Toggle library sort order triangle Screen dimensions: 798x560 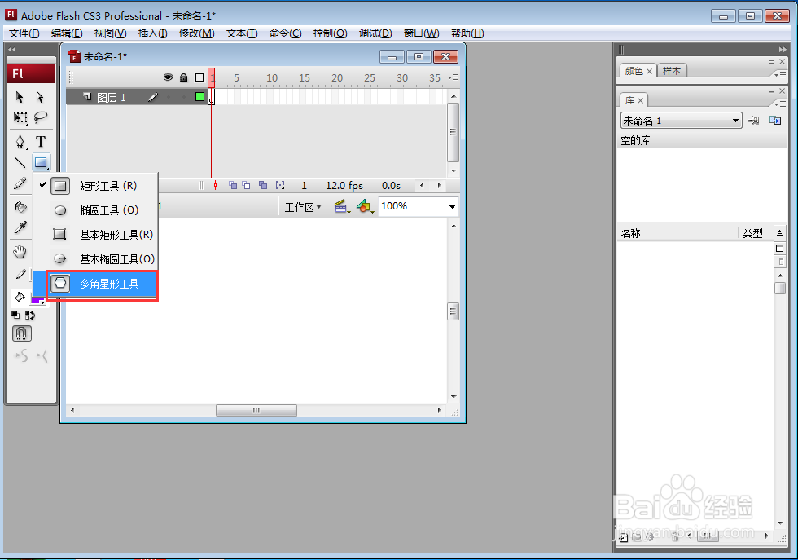[x=779, y=232]
